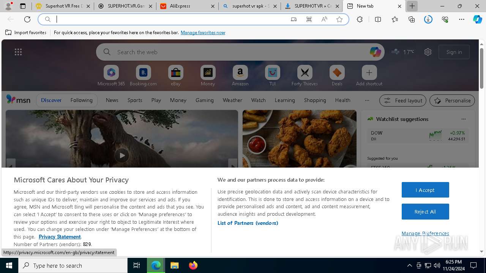Open the weather 17°C widget
The image size is (486, 273).
[403, 52]
